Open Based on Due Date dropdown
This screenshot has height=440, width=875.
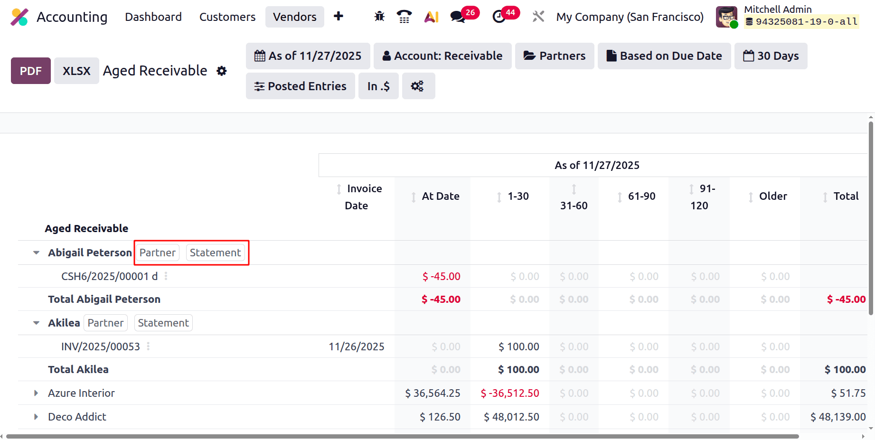pyautogui.click(x=664, y=56)
